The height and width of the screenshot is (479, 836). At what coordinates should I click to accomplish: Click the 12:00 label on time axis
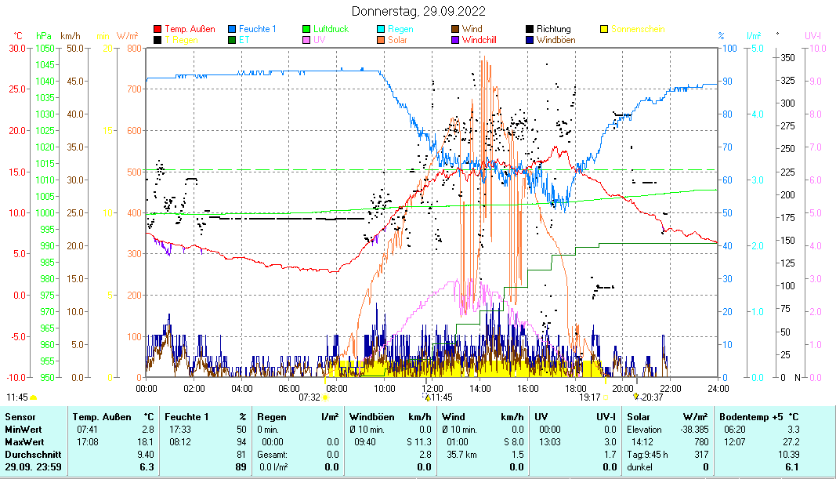tap(432, 387)
